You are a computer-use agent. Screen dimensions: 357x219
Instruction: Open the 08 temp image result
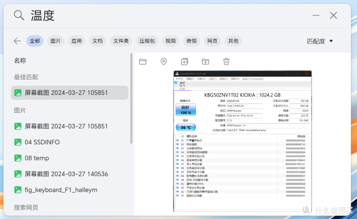[37, 158]
